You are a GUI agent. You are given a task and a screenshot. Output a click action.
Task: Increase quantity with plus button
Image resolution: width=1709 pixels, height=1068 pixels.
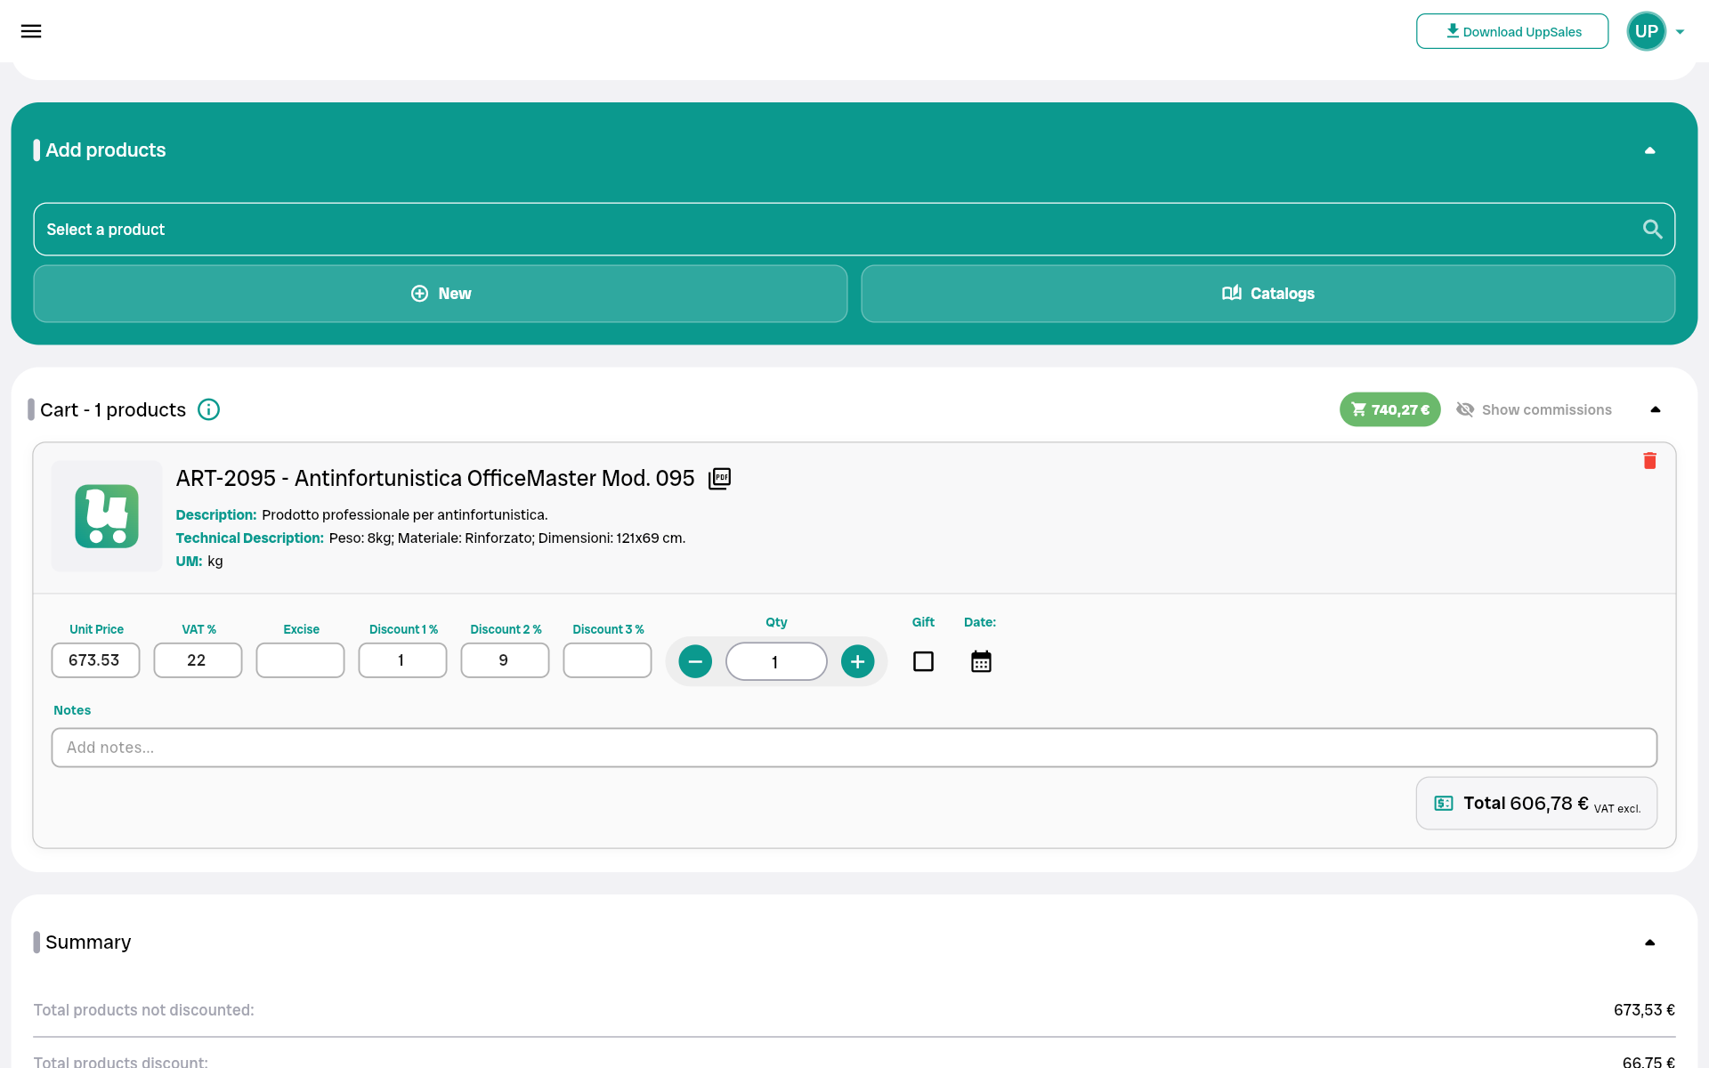click(857, 661)
